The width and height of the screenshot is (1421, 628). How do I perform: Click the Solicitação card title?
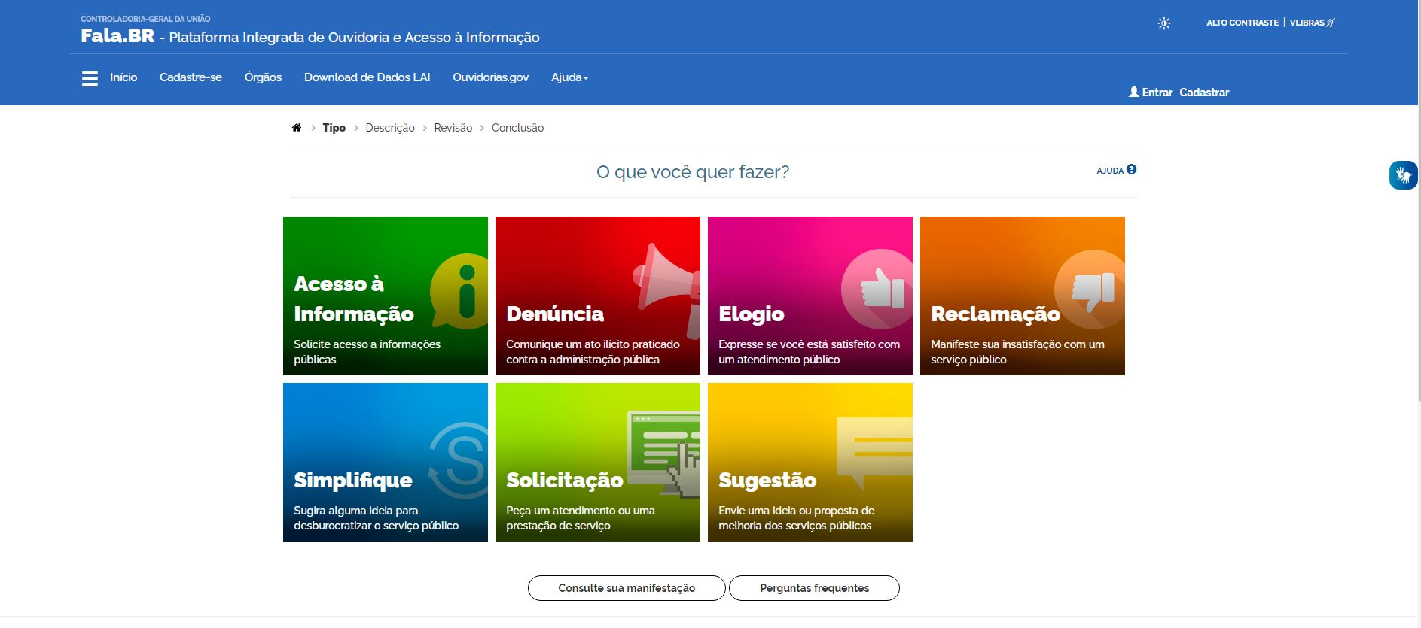pos(565,480)
